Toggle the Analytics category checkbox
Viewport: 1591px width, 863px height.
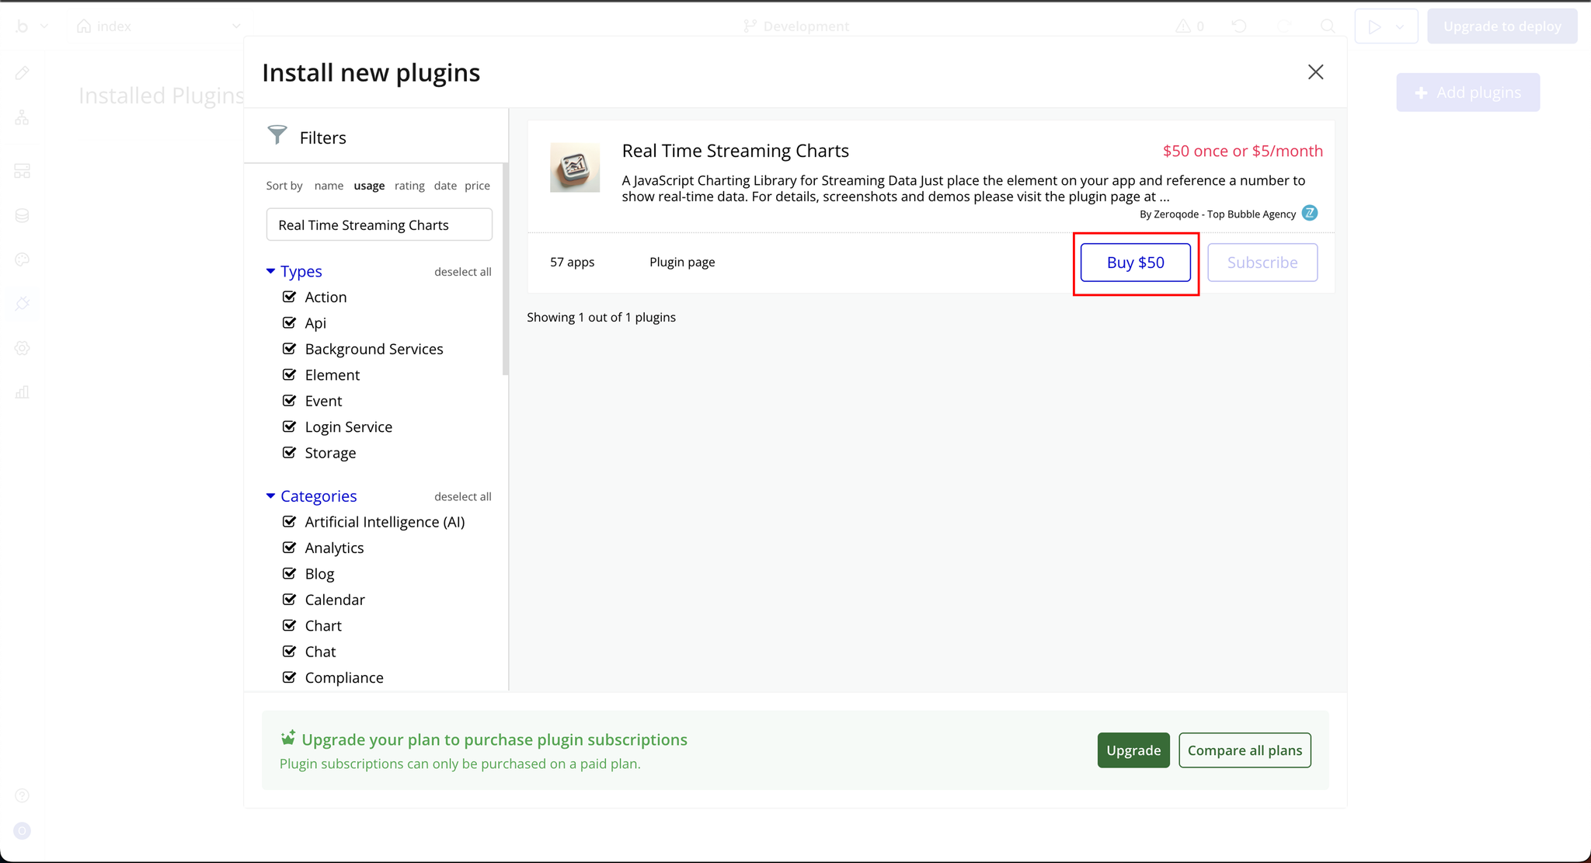coord(290,548)
